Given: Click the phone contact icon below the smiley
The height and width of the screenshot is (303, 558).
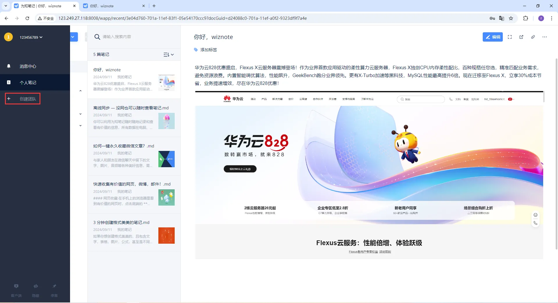Looking at the screenshot, I should tap(535, 223).
